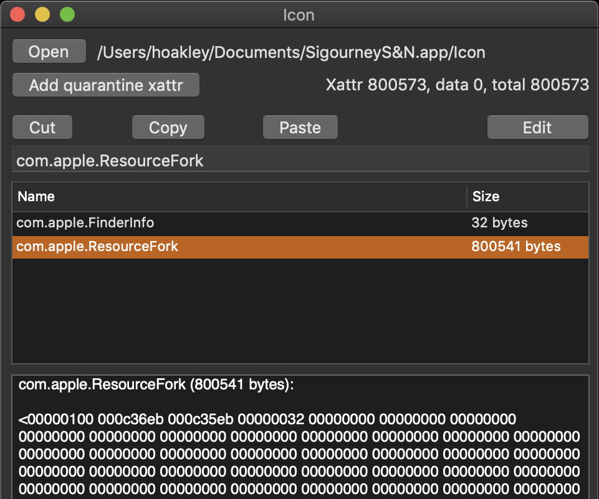Click the Xattr 800573 total summary text
This screenshot has width=599, height=499.
click(458, 85)
